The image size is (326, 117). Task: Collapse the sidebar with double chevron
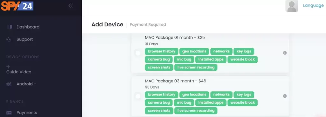[70, 6]
